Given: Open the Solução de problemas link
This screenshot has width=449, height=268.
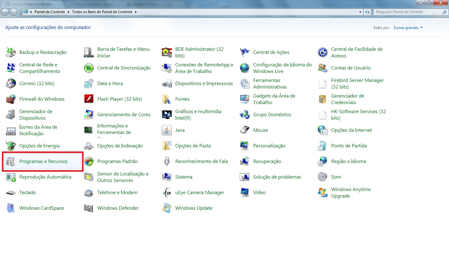Looking at the screenshot, I should [x=277, y=177].
